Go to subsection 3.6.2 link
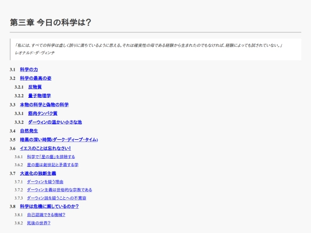 (x=52, y=165)
